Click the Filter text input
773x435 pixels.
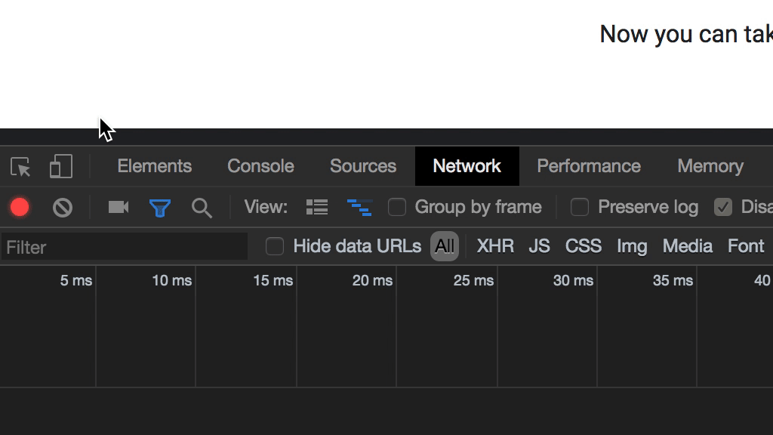tap(125, 246)
